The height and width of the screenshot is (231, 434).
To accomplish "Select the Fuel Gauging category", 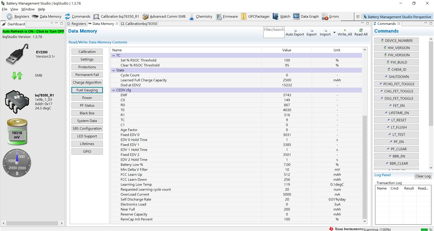I will (87, 90).
